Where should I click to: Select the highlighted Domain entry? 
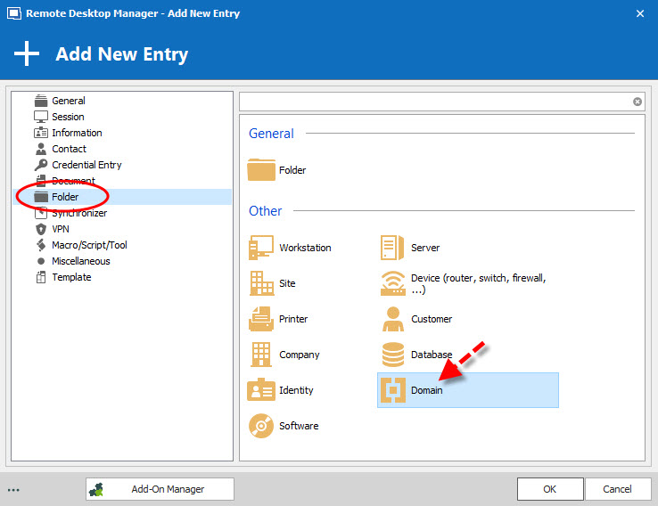(x=467, y=390)
